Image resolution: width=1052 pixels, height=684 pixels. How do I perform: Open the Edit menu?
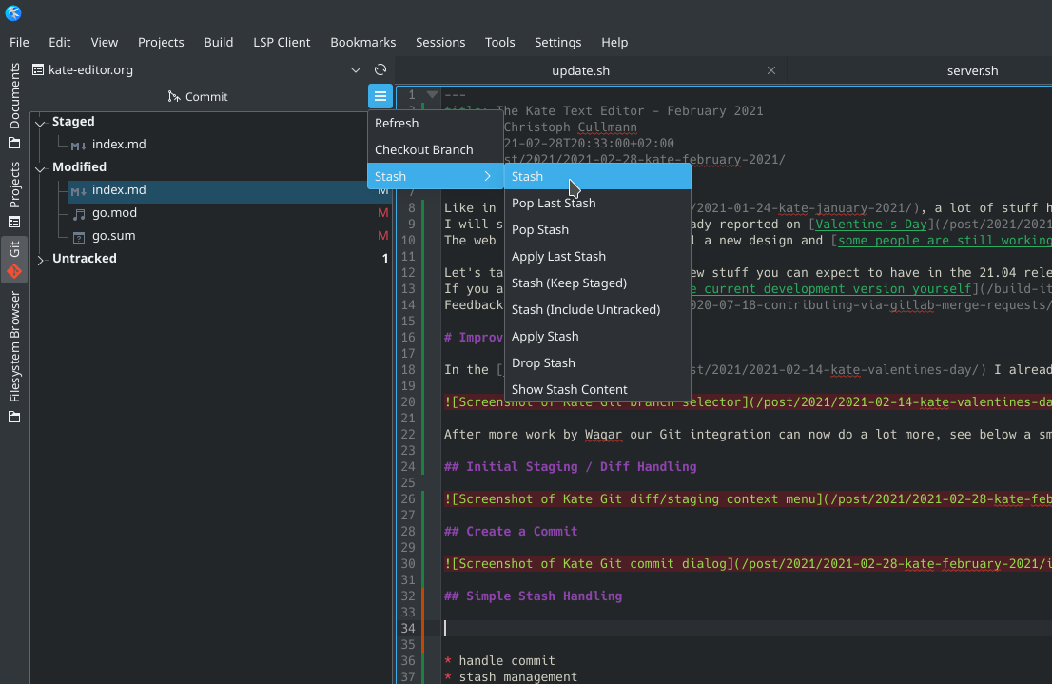60,42
